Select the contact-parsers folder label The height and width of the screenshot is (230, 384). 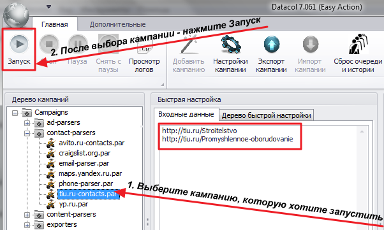[x=71, y=133]
